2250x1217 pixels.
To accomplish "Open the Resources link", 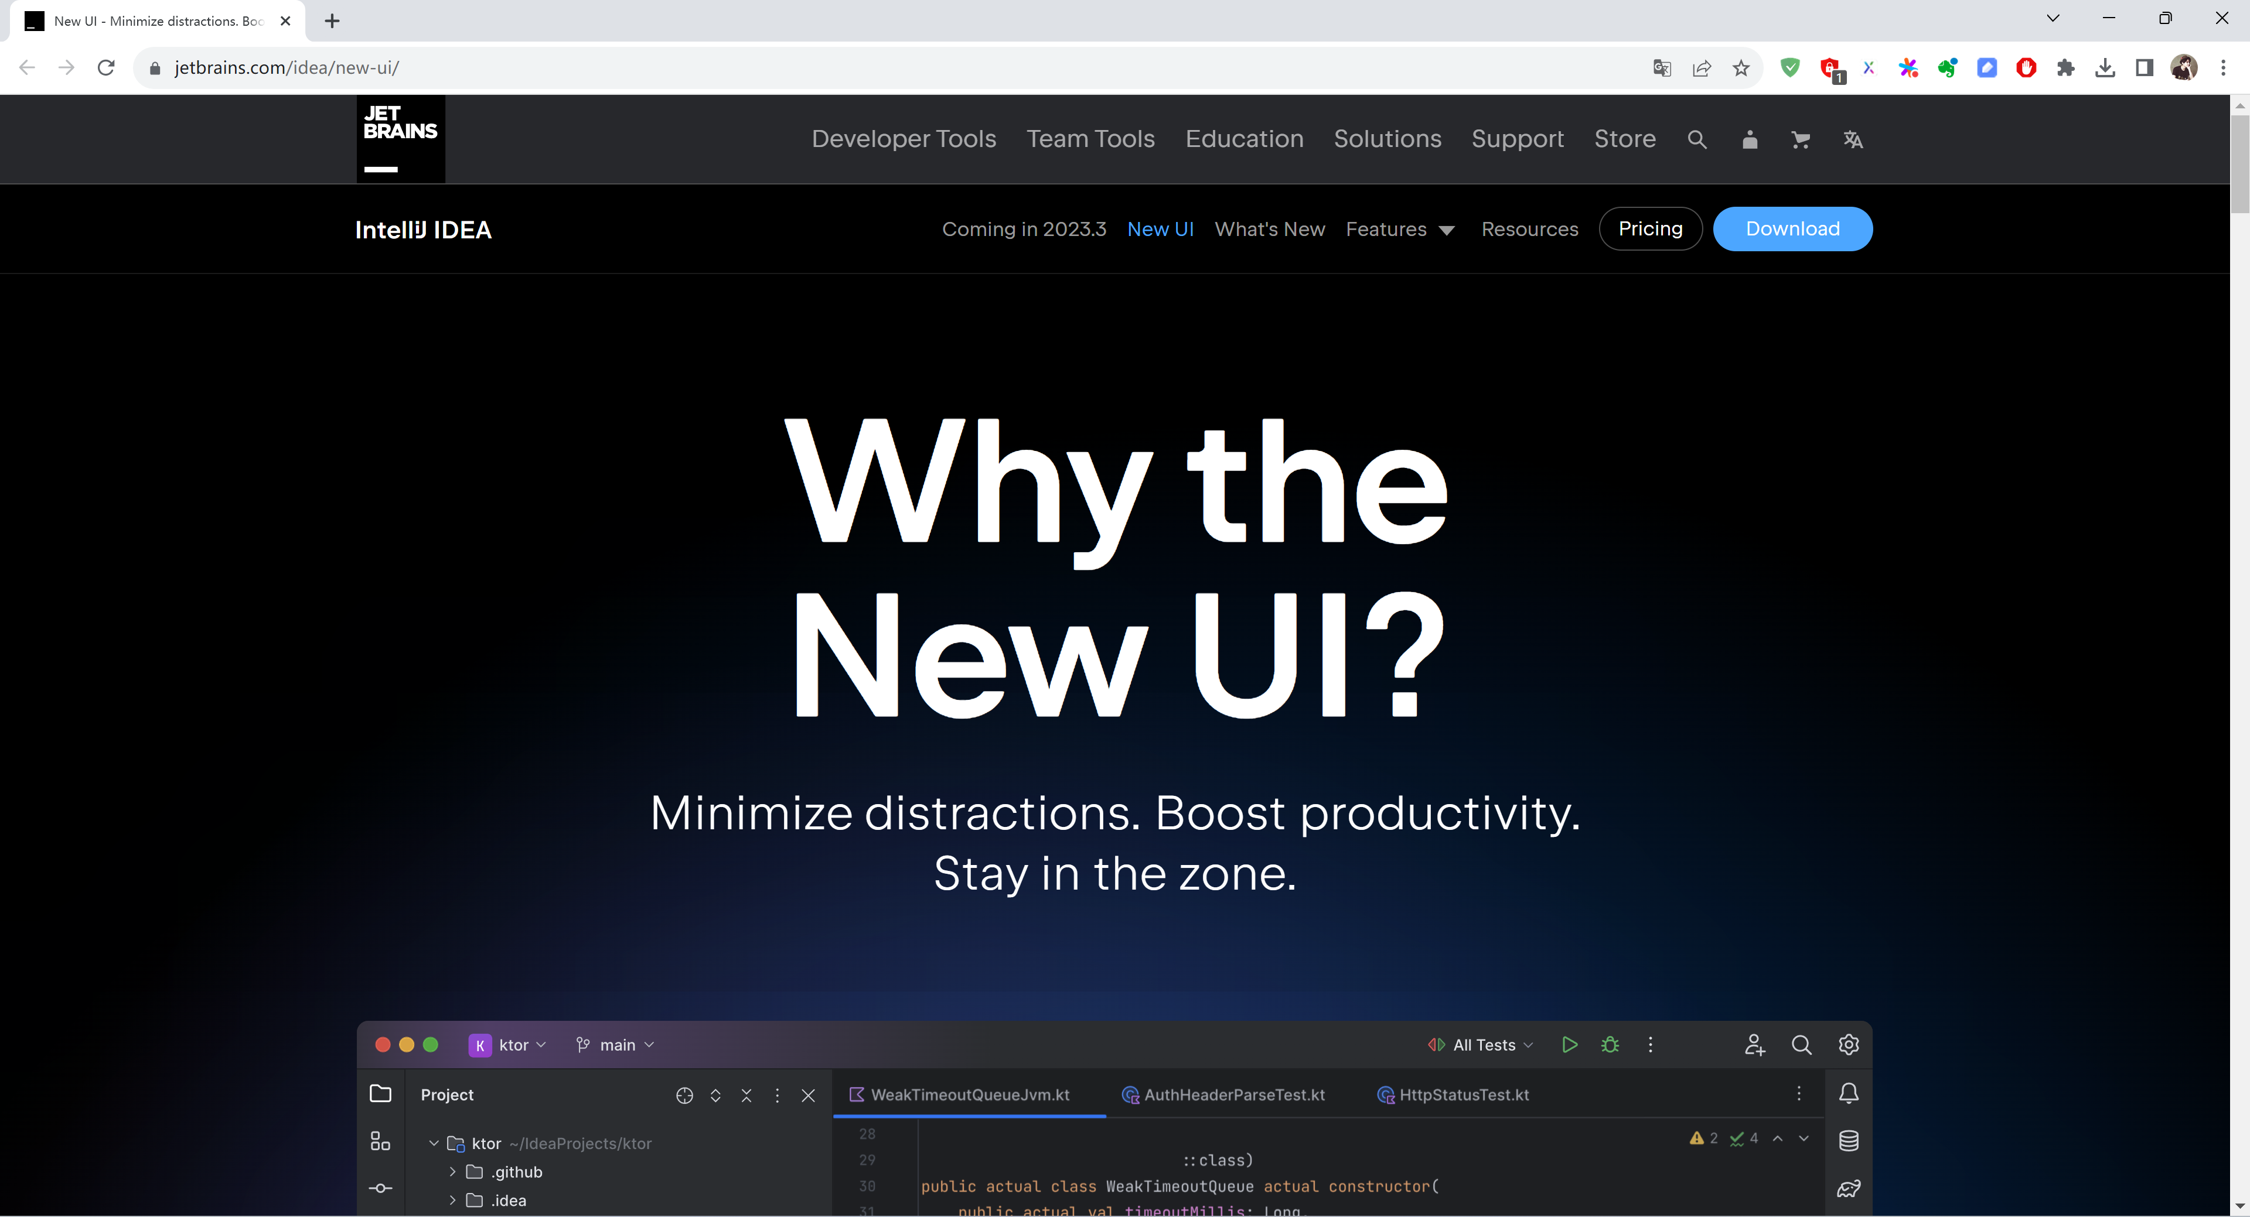I will pyautogui.click(x=1529, y=230).
